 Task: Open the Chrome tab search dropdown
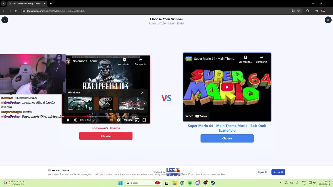(3, 4)
